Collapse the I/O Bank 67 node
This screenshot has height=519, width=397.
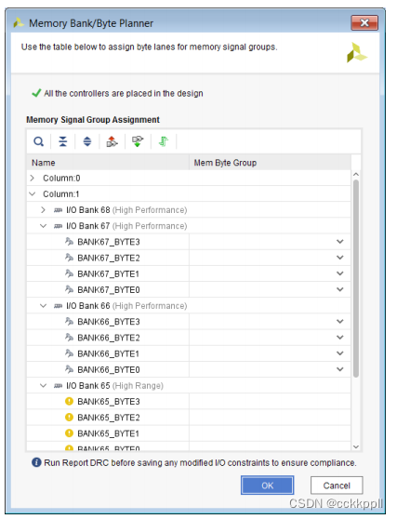(x=43, y=226)
